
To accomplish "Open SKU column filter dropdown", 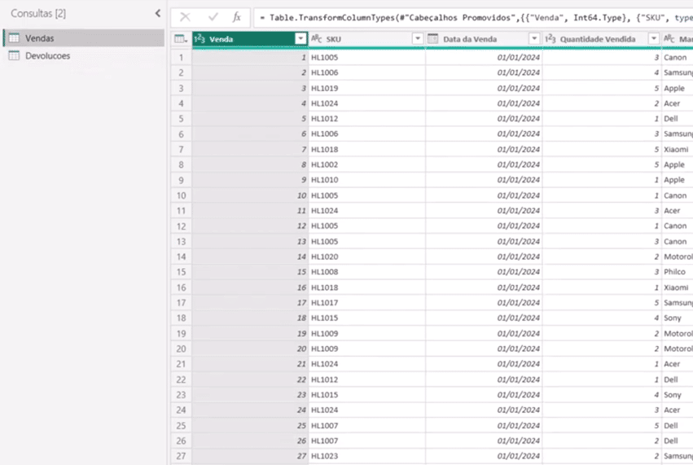I will [417, 39].
